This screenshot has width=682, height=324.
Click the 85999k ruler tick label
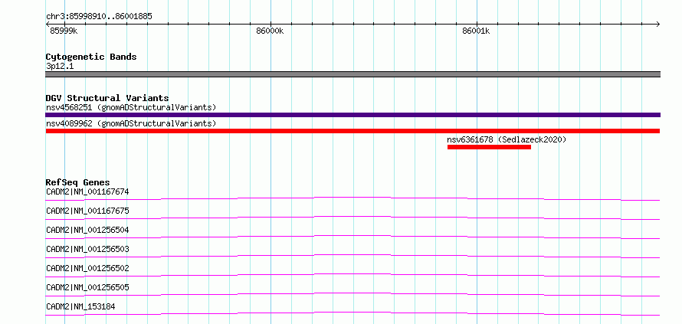point(64,31)
